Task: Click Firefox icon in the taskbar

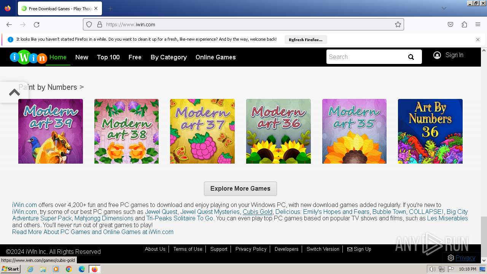Action: pyautogui.click(x=94, y=269)
